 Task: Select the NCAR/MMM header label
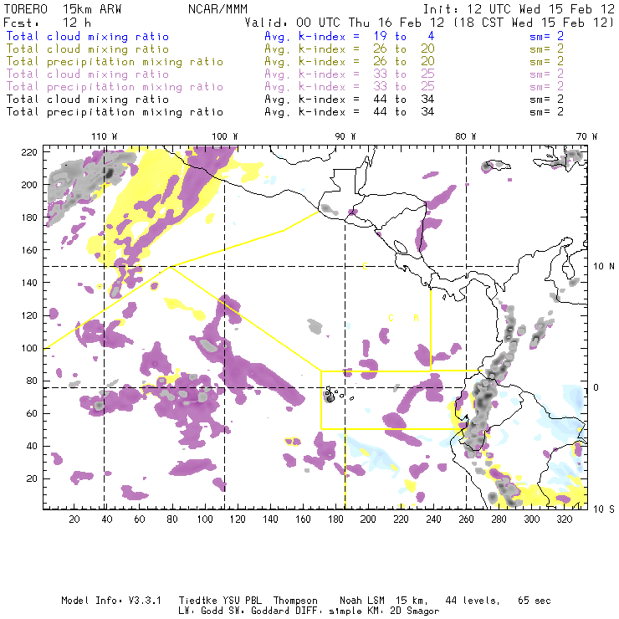coord(215,8)
